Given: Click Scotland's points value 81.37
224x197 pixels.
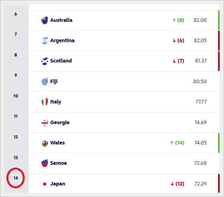Looking at the screenshot, I should click(201, 61).
